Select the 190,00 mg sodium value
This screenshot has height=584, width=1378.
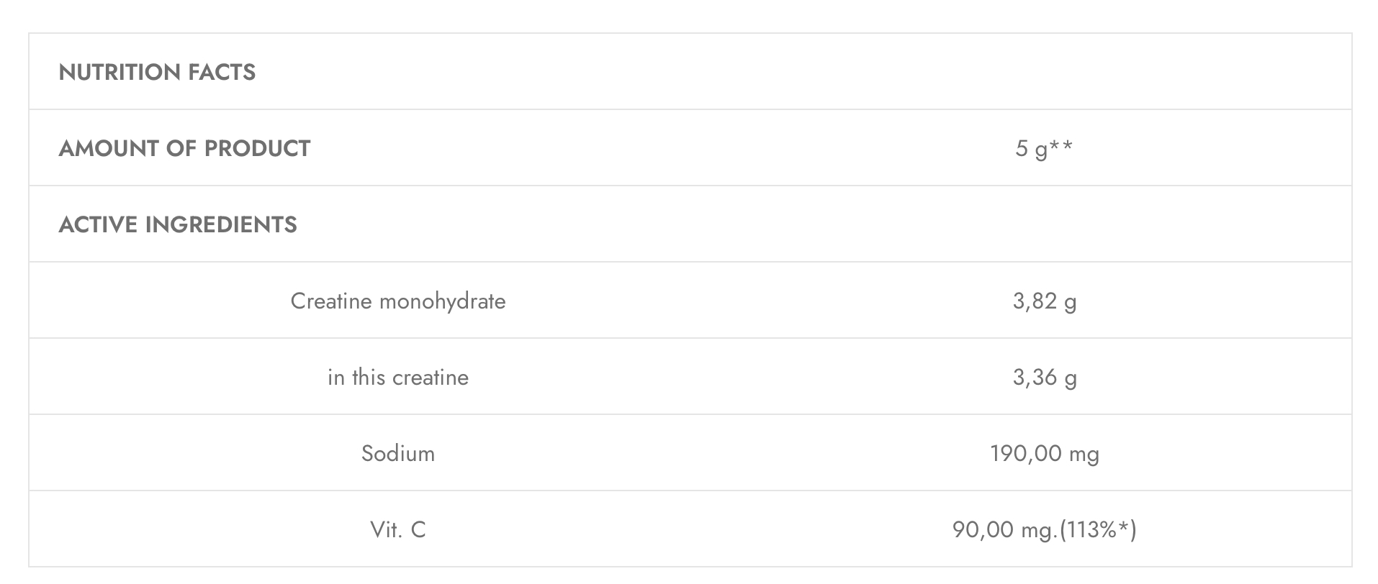coord(1045,454)
